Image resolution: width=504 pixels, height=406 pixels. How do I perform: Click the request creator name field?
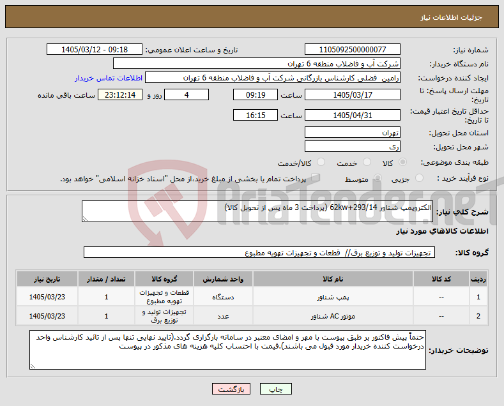tap(273, 78)
